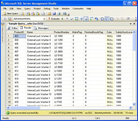The image size is (138, 121).
Task: Save the query with the floppy disk icon
Action: (54, 13)
